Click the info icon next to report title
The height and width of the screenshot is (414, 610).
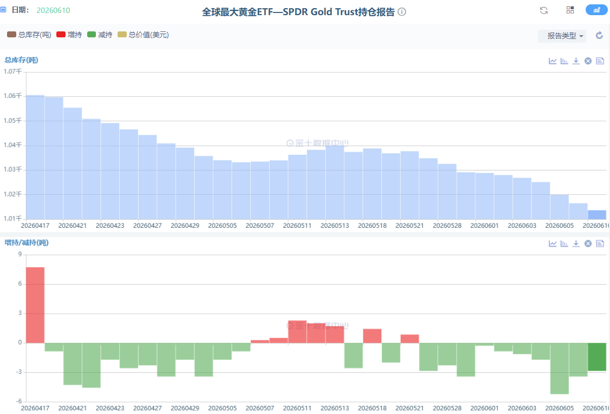pyautogui.click(x=402, y=12)
